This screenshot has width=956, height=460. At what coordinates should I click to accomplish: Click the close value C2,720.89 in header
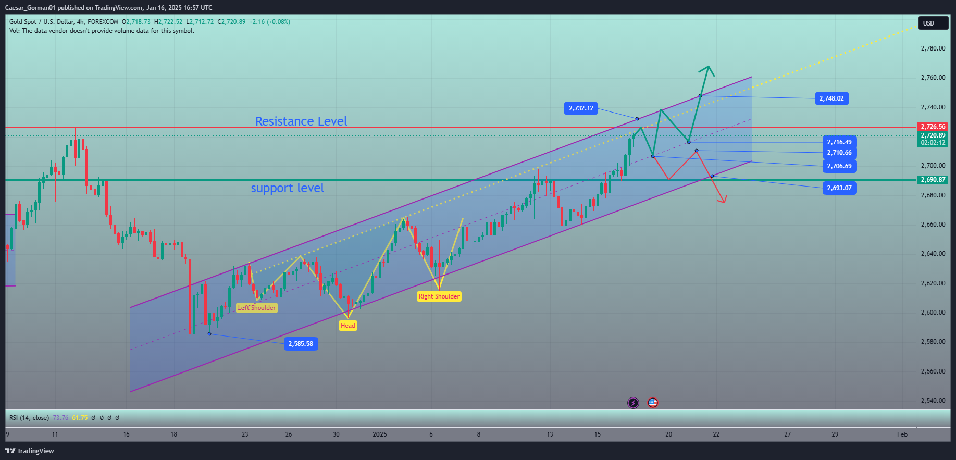(231, 22)
